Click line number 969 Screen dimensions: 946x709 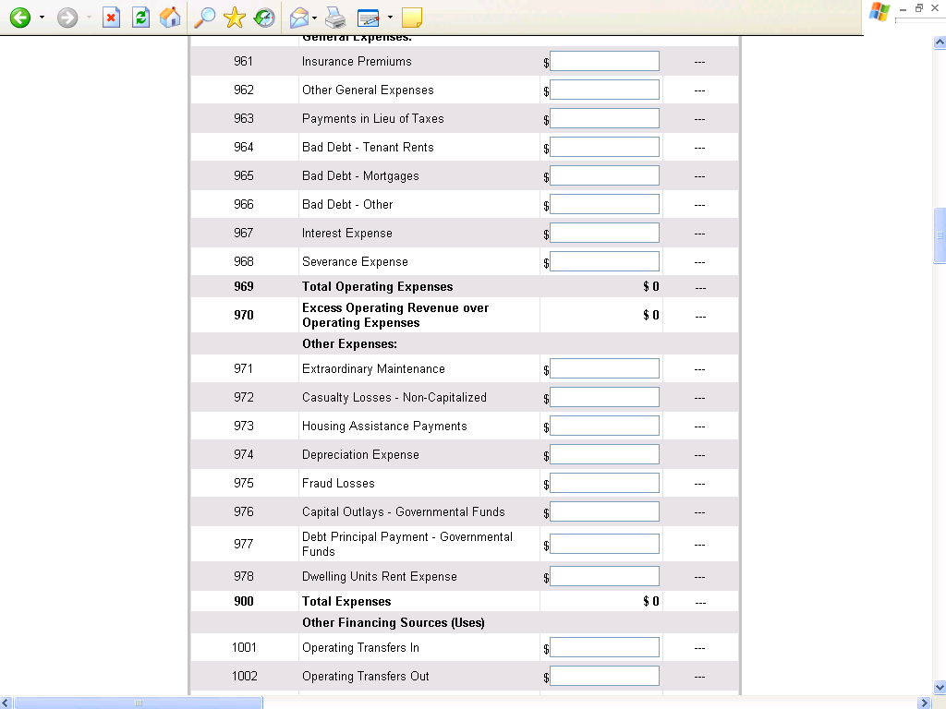tap(244, 286)
